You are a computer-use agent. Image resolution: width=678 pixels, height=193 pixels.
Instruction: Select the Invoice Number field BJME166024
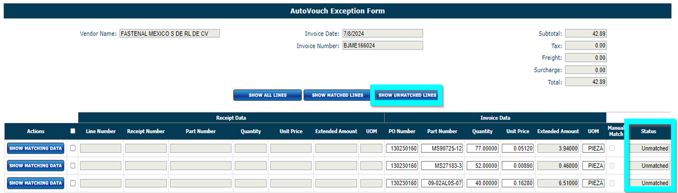(x=382, y=46)
